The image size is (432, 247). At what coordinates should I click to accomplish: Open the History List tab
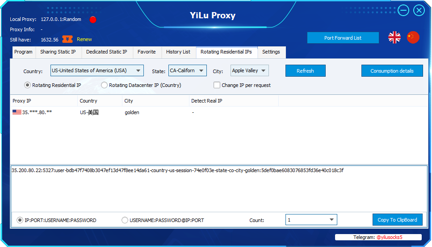pyautogui.click(x=178, y=52)
